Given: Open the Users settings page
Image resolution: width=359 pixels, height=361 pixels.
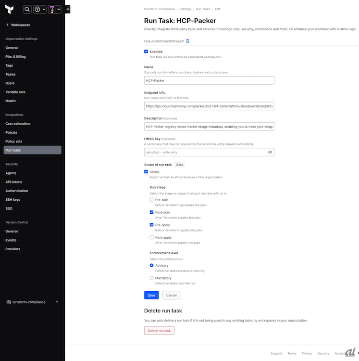Looking at the screenshot, I should point(10,83).
